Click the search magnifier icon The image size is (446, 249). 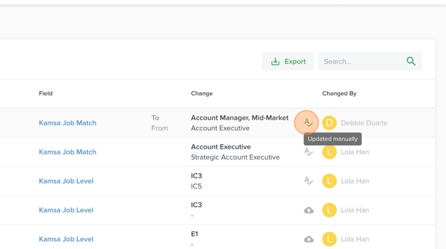tap(411, 61)
